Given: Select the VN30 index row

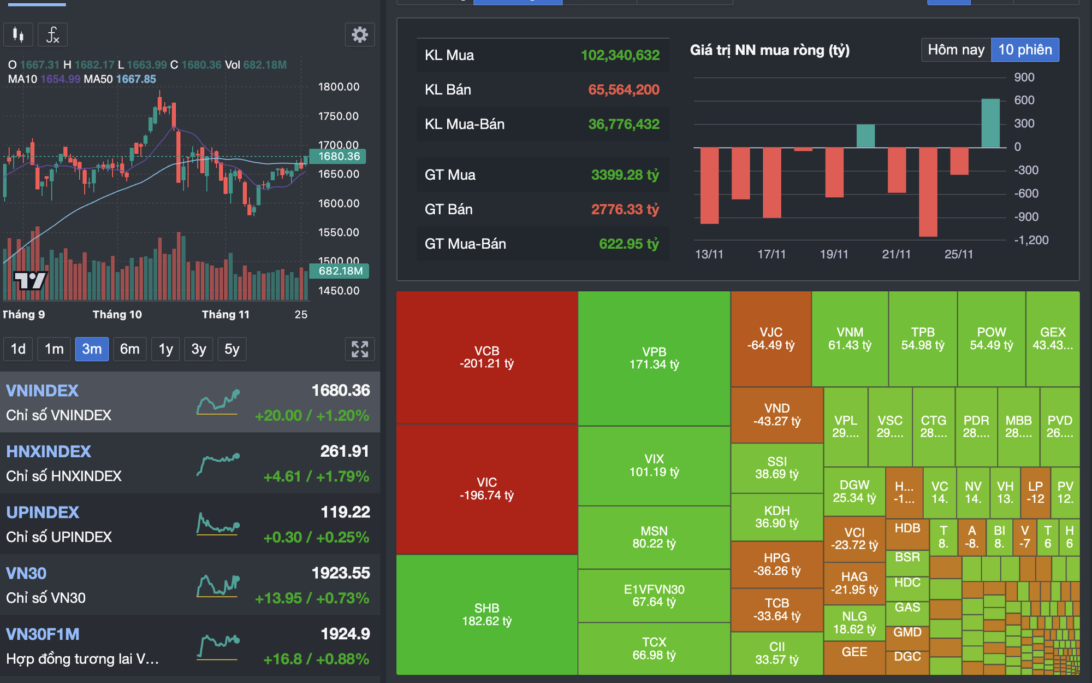Looking at the screenshot, I should (x=190, y=585).
